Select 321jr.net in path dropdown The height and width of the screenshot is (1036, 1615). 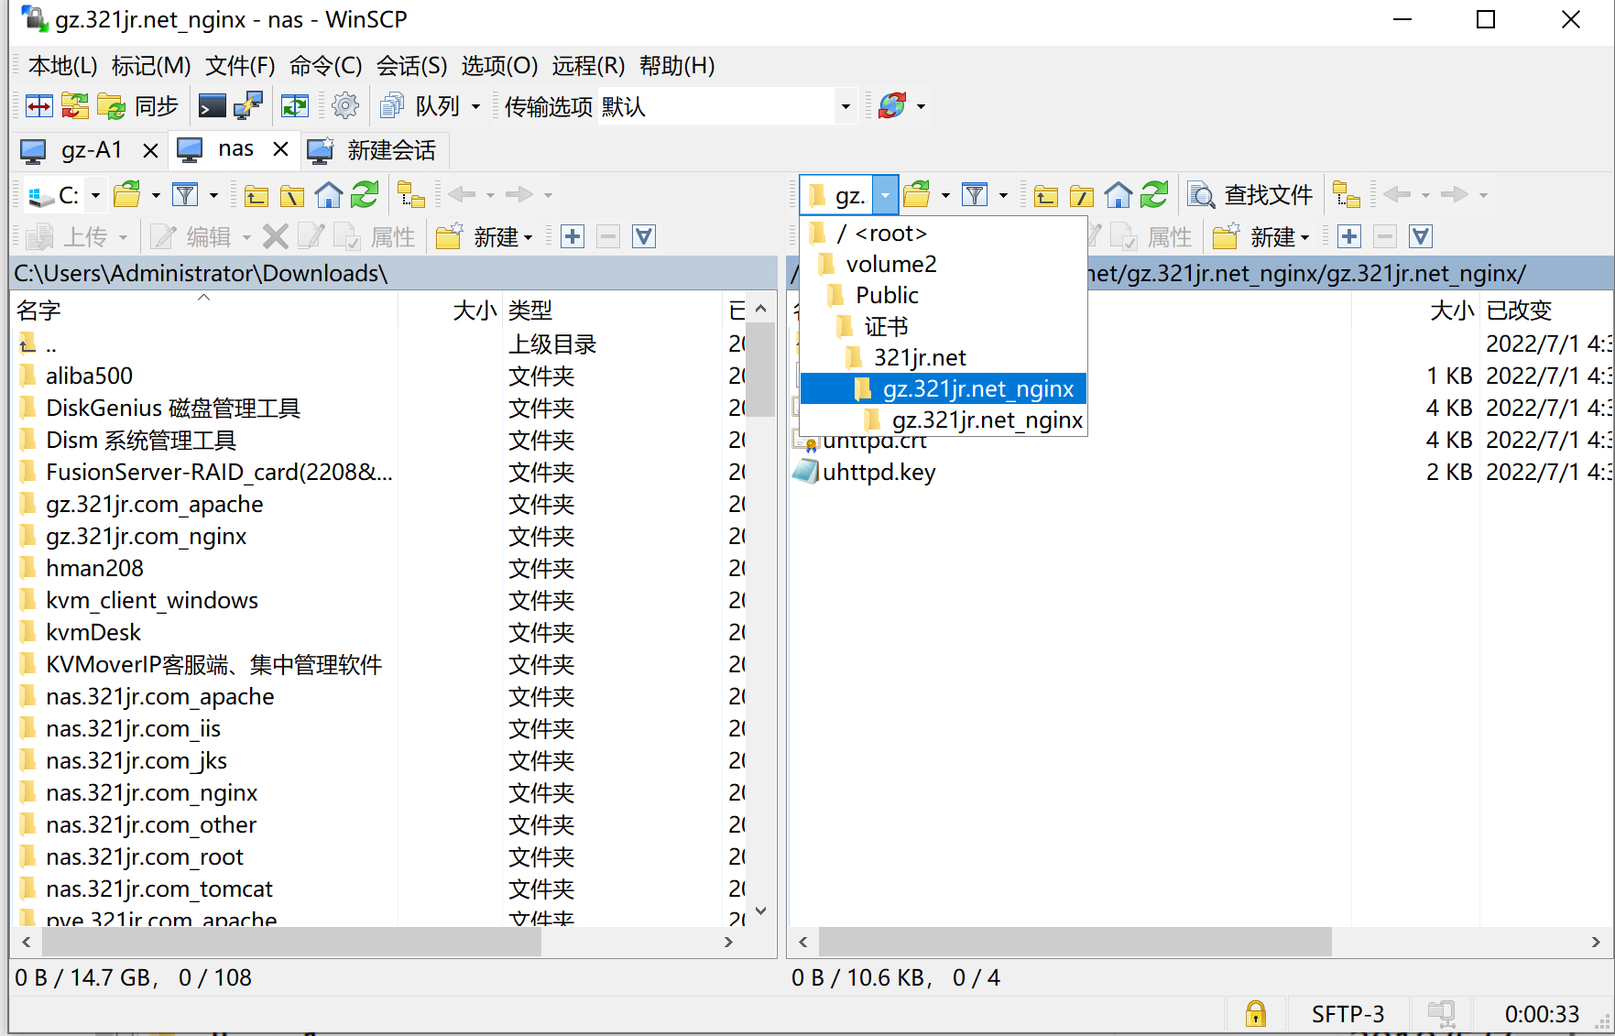944,358
